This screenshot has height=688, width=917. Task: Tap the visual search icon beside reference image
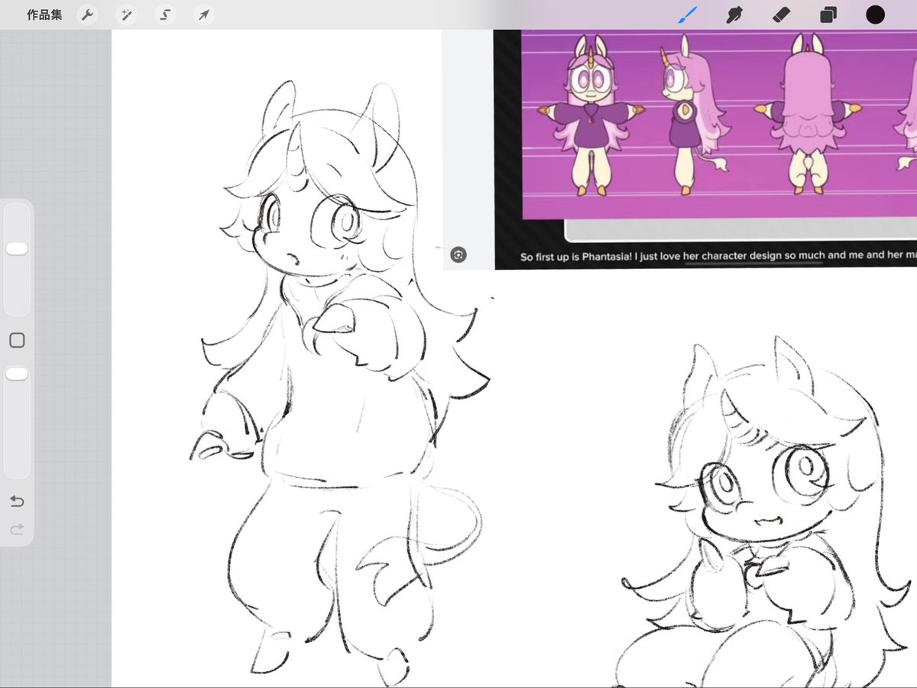(x=458, y=255)
